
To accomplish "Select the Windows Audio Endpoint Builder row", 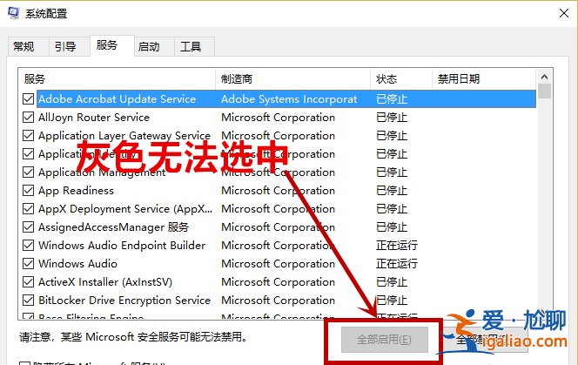I will tap(279, 246).
